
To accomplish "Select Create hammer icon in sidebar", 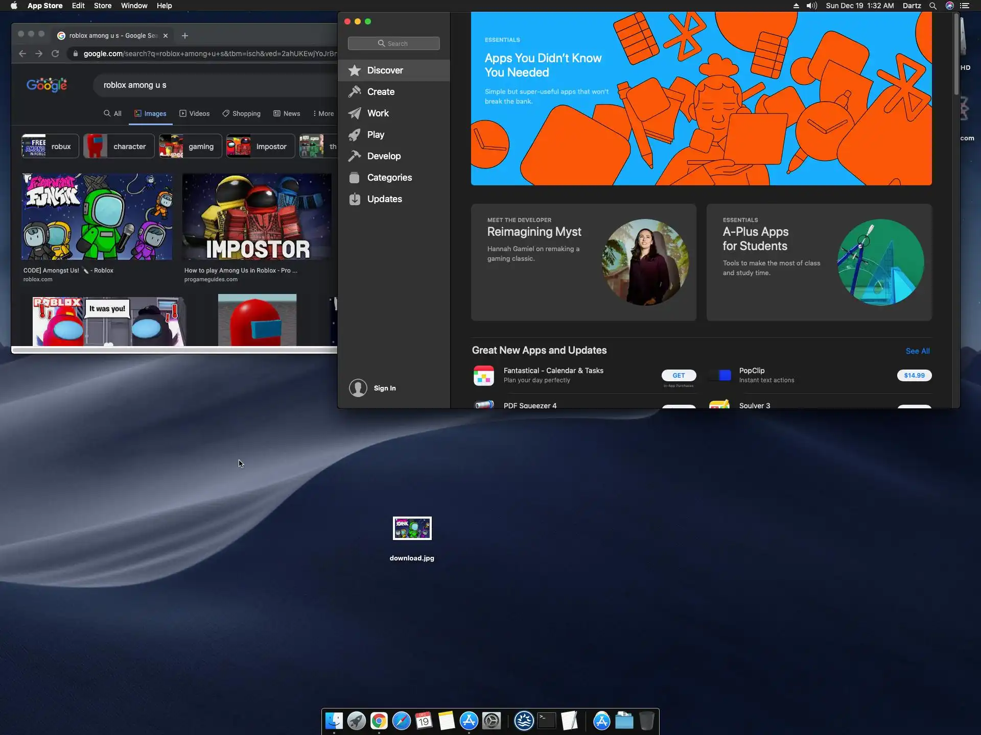I will pyautogui.click(x=355, y=92).
